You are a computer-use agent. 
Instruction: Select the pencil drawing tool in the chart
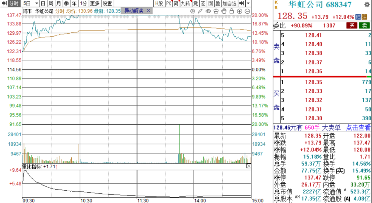tap(200, 11)
